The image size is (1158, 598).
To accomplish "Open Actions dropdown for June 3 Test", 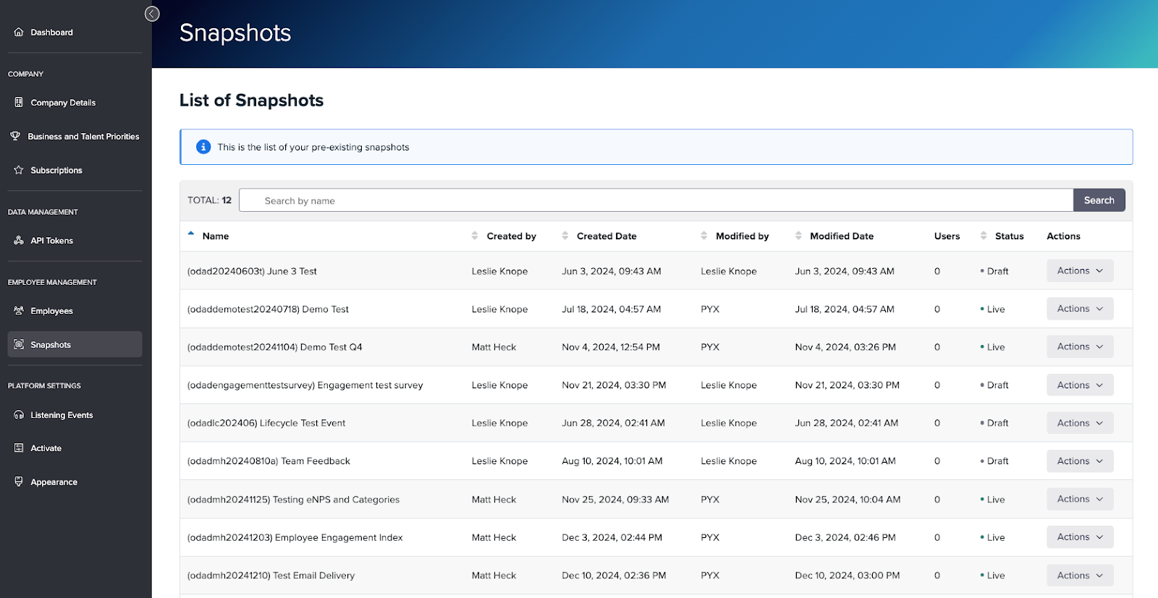I will (1080, 270).
